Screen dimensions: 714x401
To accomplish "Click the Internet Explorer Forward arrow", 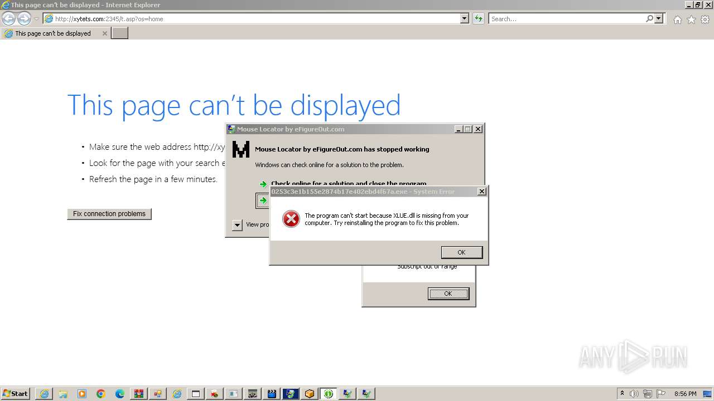I will click(x=24, y=18).
